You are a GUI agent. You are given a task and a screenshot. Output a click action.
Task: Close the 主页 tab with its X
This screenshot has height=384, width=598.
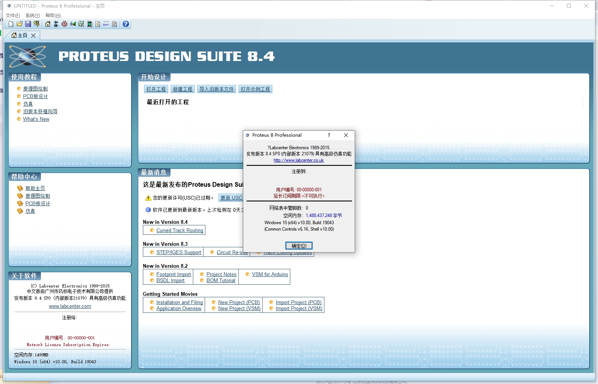[x=33, y=35]
